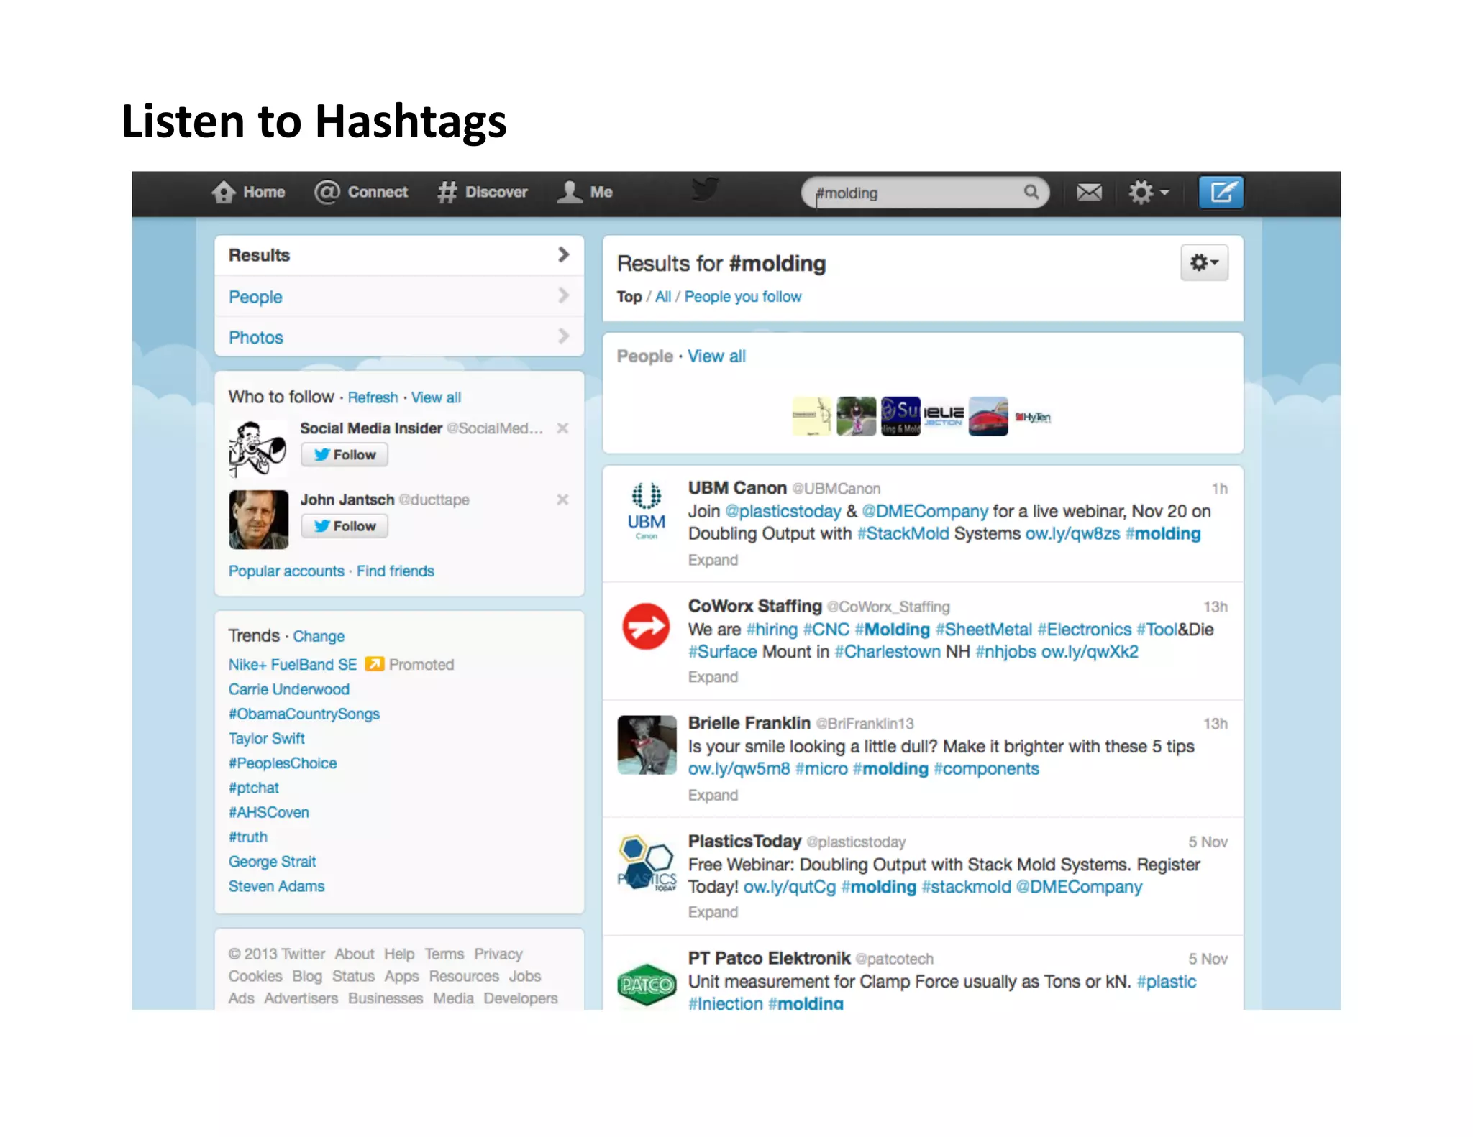Open ow.ly/qw5m8 link

tap(739, 769)
